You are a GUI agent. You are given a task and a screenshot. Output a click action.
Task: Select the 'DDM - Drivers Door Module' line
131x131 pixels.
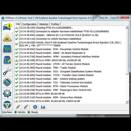pyautogui.click(x=48, y=97)
